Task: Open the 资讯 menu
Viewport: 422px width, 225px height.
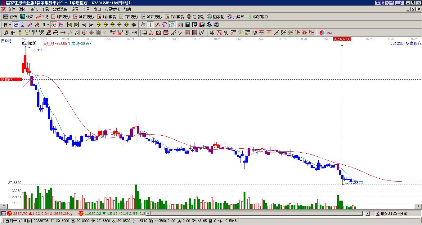Action: pos(34,10)
